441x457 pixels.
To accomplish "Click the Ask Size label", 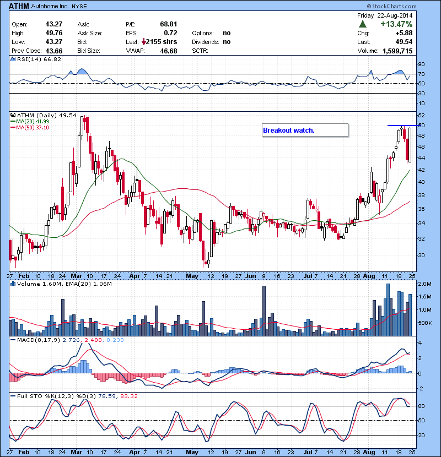I will (90, 33).
